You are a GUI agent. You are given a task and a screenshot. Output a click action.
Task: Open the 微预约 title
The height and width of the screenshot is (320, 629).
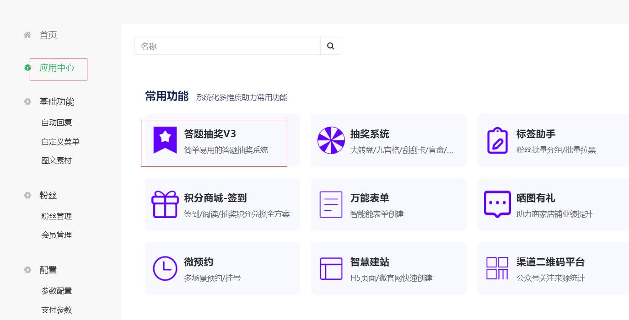[199, 262]
